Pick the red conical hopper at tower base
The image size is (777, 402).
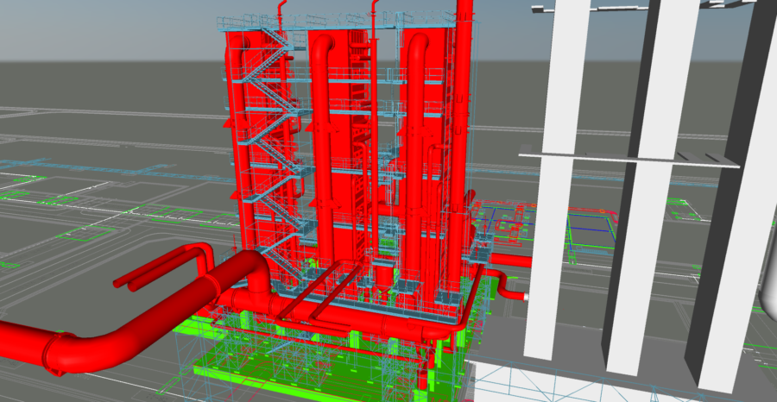coord(380,278)
